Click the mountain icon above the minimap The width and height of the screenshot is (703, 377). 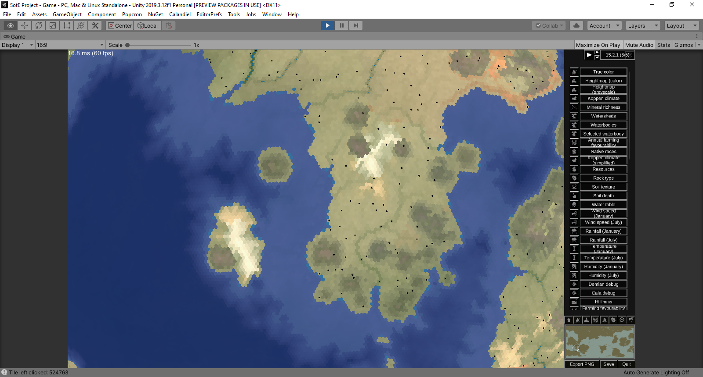click(x=587, y=320)
